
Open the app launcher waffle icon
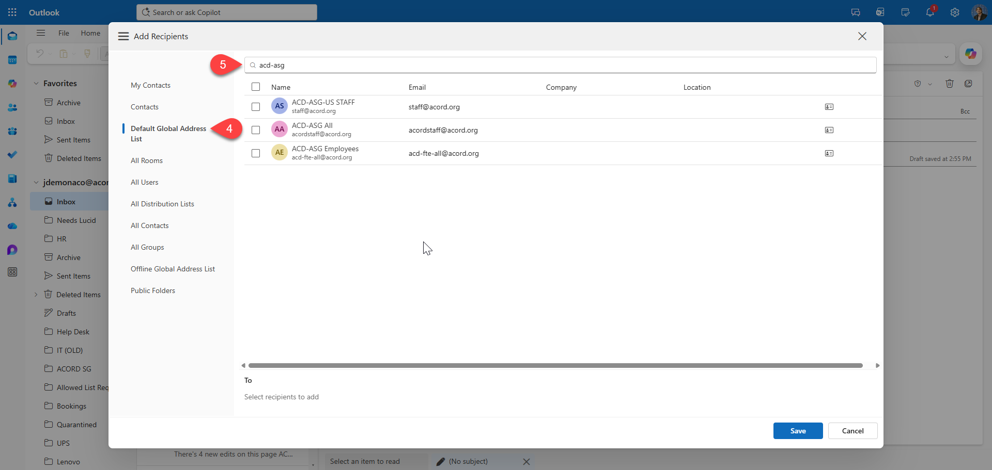click(12, 12)
